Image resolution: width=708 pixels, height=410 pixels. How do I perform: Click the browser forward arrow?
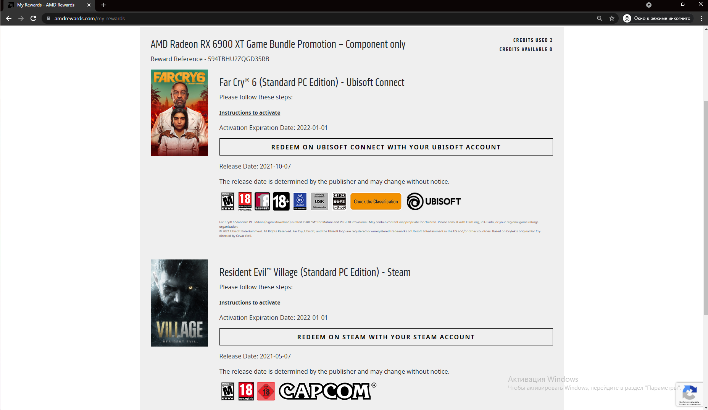coord(21,18)
